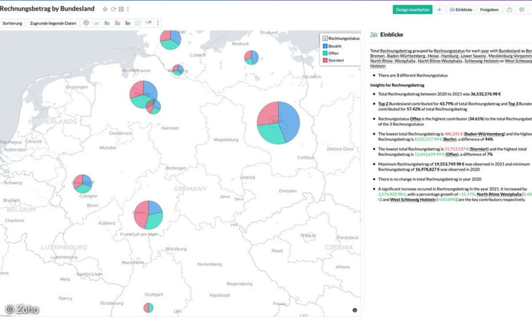Click the Dresden label on the map
Screen dimensions: 532x319
pyautogui.click(x=288, y=191)
